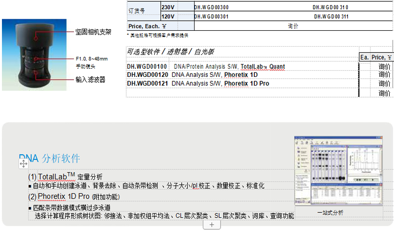Click the order code DH.WGD00121

(147, 84)
